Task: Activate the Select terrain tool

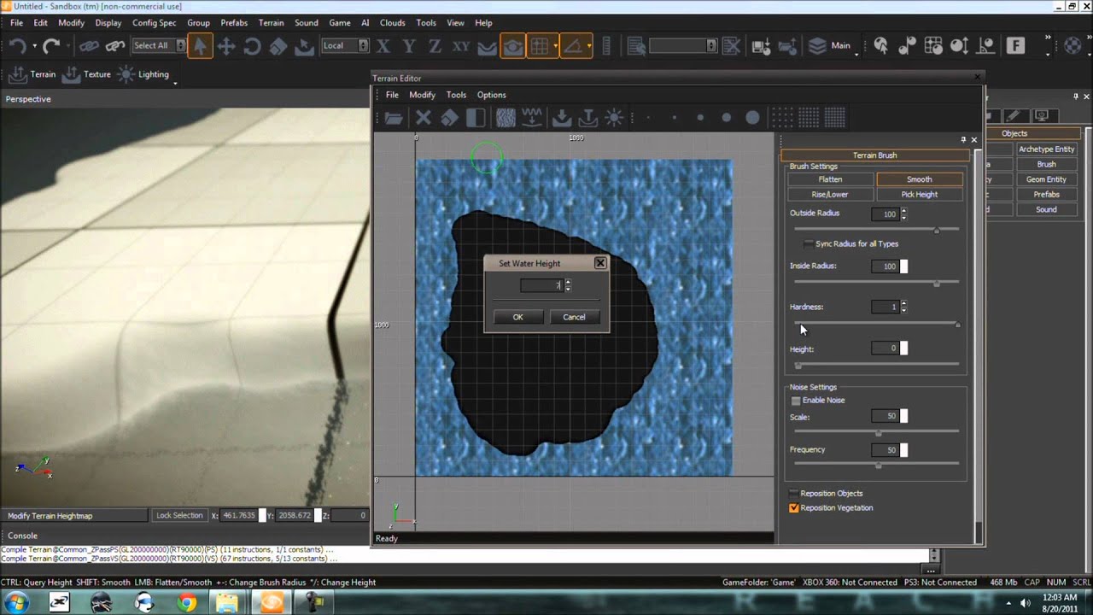Action: click(304, 46)
